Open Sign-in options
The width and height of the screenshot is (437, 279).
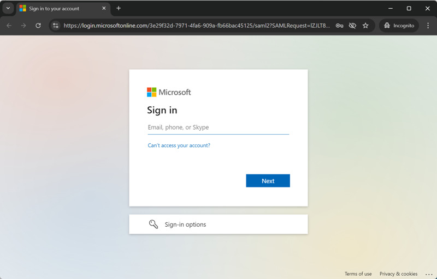pos(218,224)
